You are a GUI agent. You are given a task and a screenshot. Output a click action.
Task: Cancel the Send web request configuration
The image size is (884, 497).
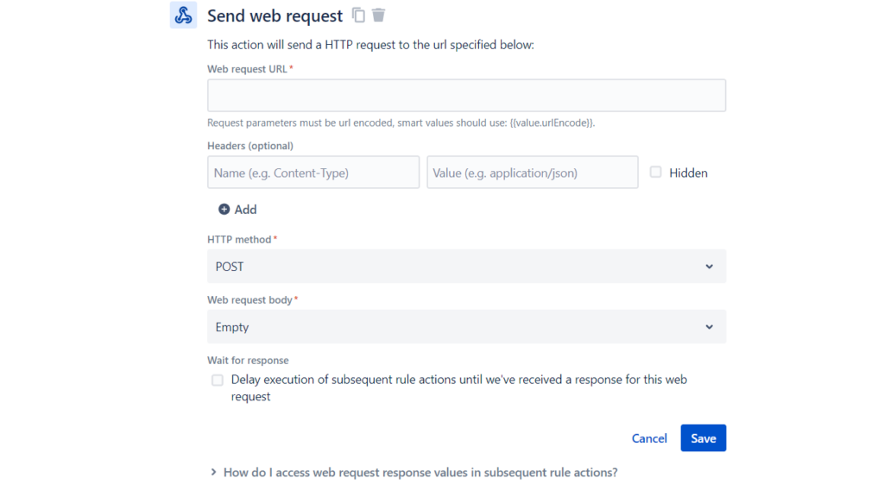(x=649, y=437)
